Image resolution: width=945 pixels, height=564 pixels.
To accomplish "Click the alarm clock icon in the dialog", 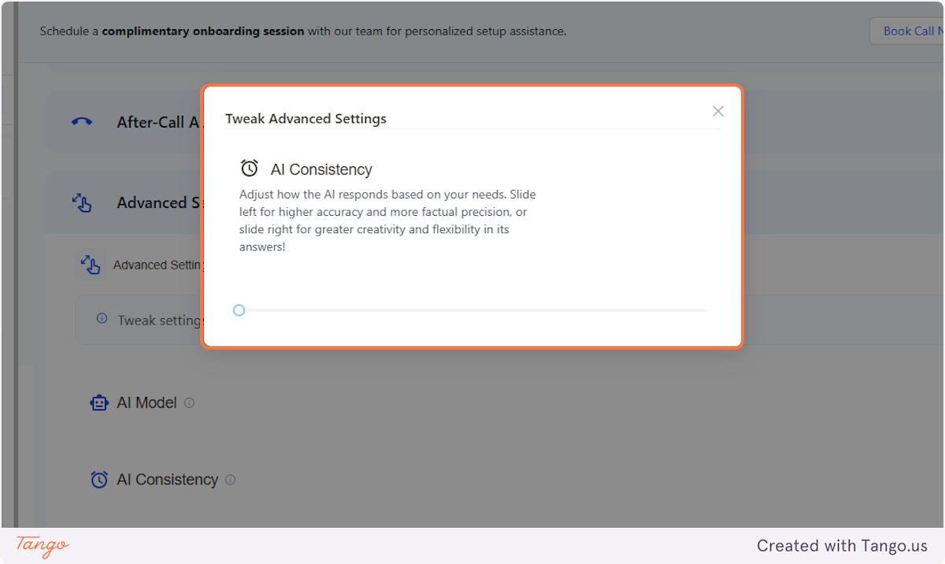I will click(250, 167).
